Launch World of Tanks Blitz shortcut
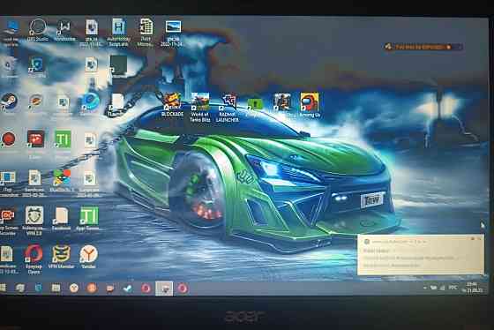Screen dimensions: 494x330 click(x=200, y=107)
